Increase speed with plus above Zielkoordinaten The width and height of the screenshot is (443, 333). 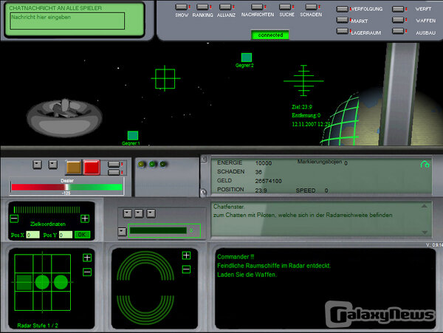85,219
